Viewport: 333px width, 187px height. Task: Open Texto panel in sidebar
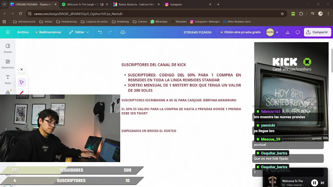(8, 79)
